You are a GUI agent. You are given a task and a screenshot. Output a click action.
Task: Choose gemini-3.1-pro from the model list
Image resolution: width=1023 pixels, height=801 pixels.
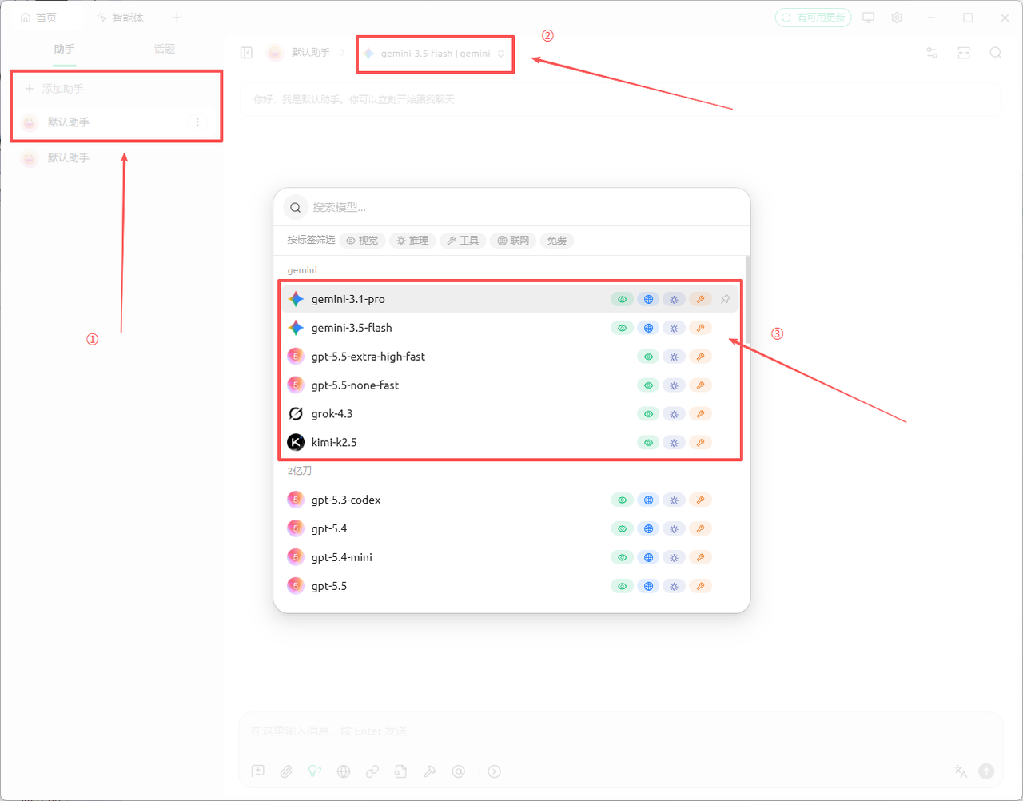click(509, 299)
